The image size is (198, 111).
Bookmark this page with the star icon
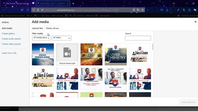click(x=143, y=10)
